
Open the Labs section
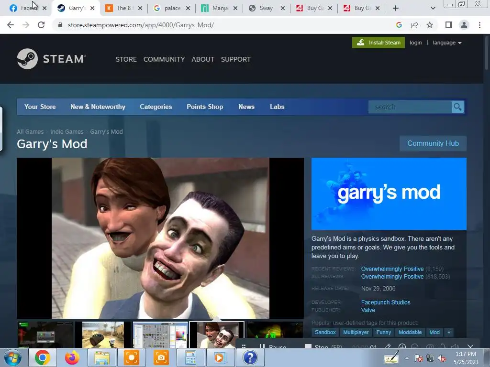pyautogui.click(x=277, y=107)
